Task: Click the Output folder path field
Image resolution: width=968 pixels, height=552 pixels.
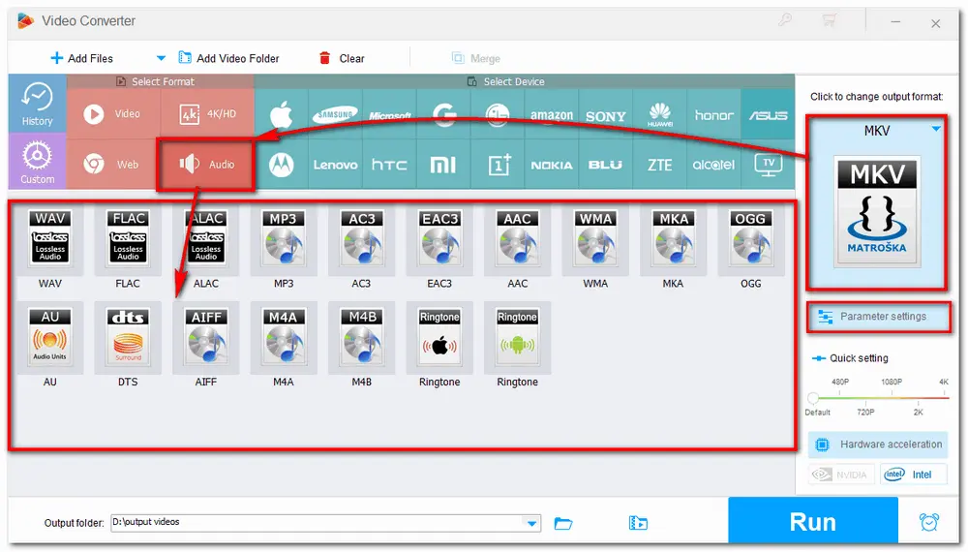Action: 325,523
